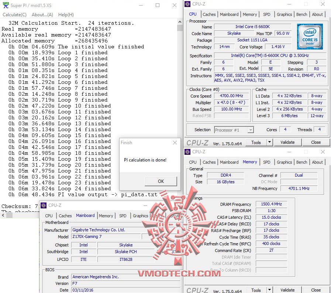Screen dimensions: 331x293
Task: Click the CAS# Latency 15.0 clocks value
Action: [271, 217]
